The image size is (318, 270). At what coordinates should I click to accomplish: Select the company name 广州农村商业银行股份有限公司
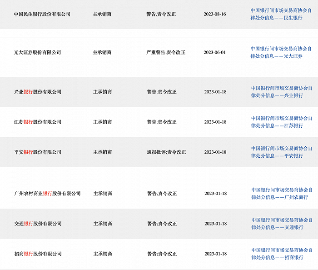pos(47,194)
